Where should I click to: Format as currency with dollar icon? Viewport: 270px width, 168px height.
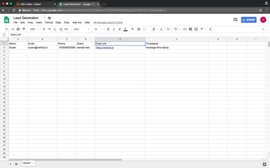point(44,29)
